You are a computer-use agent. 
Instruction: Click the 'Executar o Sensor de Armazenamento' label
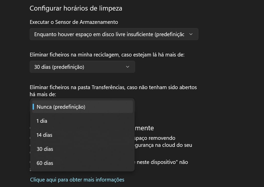74,22
